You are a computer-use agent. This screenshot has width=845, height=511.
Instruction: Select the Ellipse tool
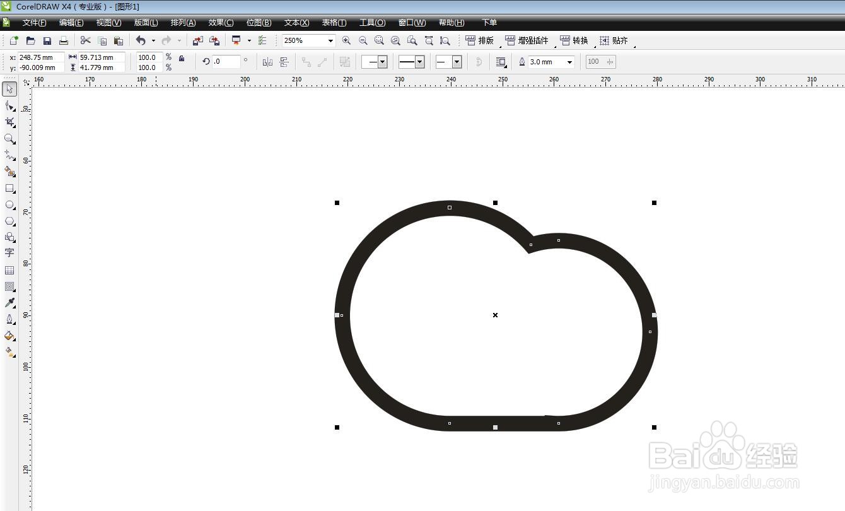click(x=9, y=204)
